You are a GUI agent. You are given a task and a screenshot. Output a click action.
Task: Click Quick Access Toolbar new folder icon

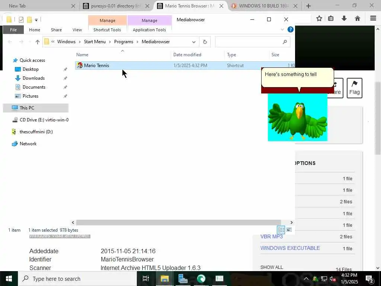[29, 20]
